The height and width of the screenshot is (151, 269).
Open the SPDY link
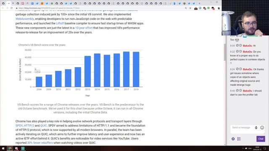[x=19, y=125]
